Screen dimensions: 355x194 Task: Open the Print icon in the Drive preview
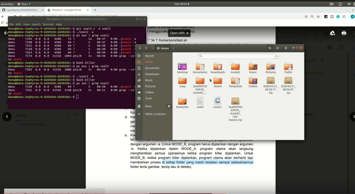(344, 33)
